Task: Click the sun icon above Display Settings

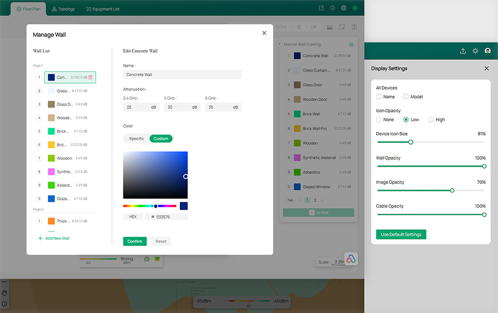Action: (475, 51)
